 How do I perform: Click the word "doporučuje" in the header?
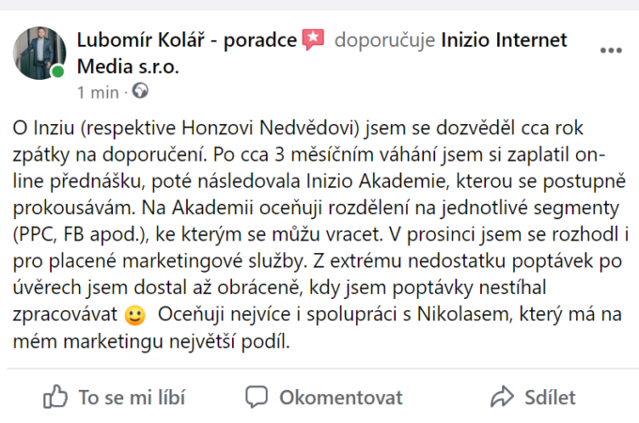[384, 40]
